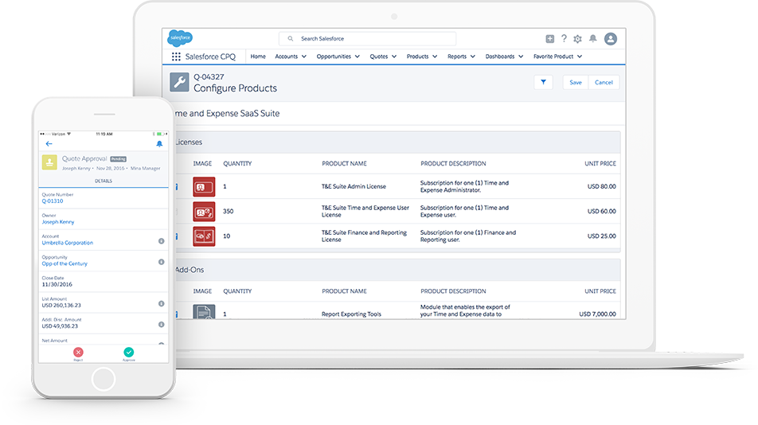Tap the red Reject button on phone
This screenshot has width=758, height=425.
tap(78, 353)
